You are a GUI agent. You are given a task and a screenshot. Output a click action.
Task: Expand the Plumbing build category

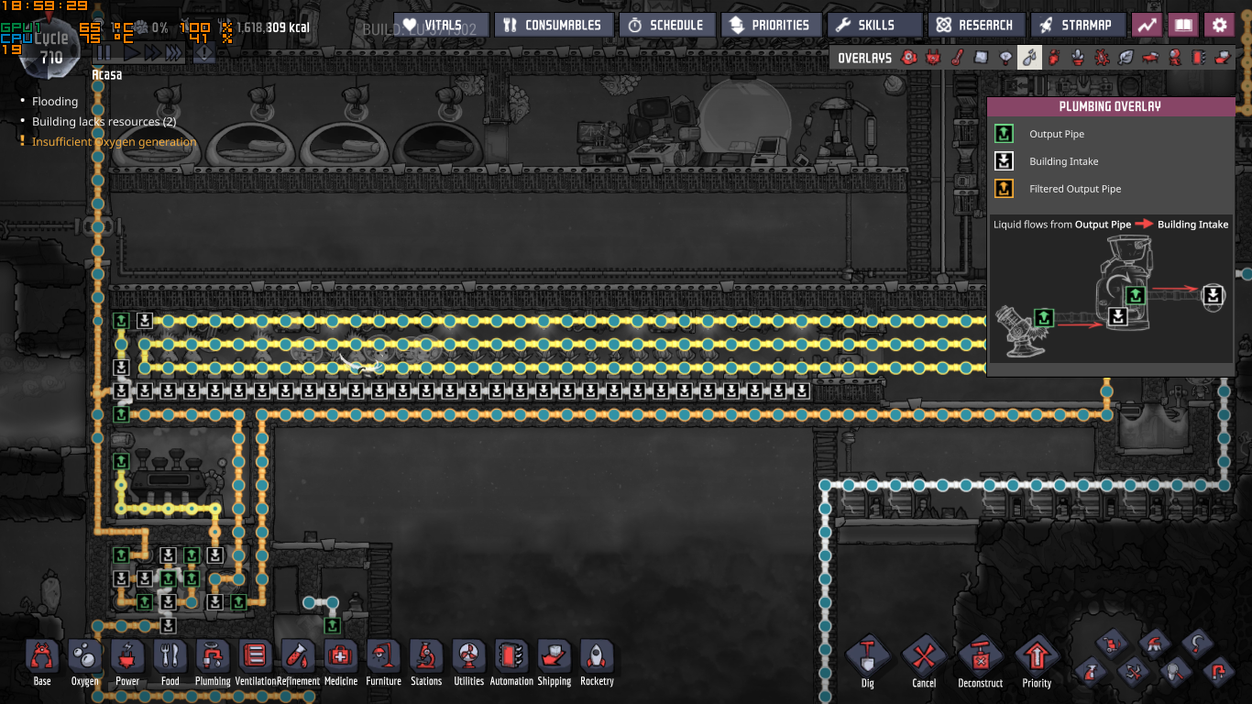pos(213,662)
